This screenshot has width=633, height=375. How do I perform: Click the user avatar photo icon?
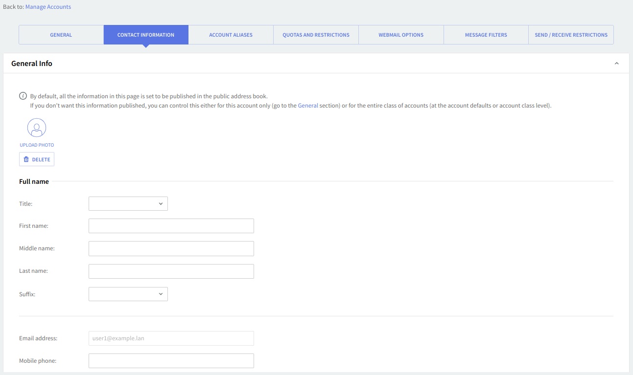pyautogui.click(x=37, y=128)
